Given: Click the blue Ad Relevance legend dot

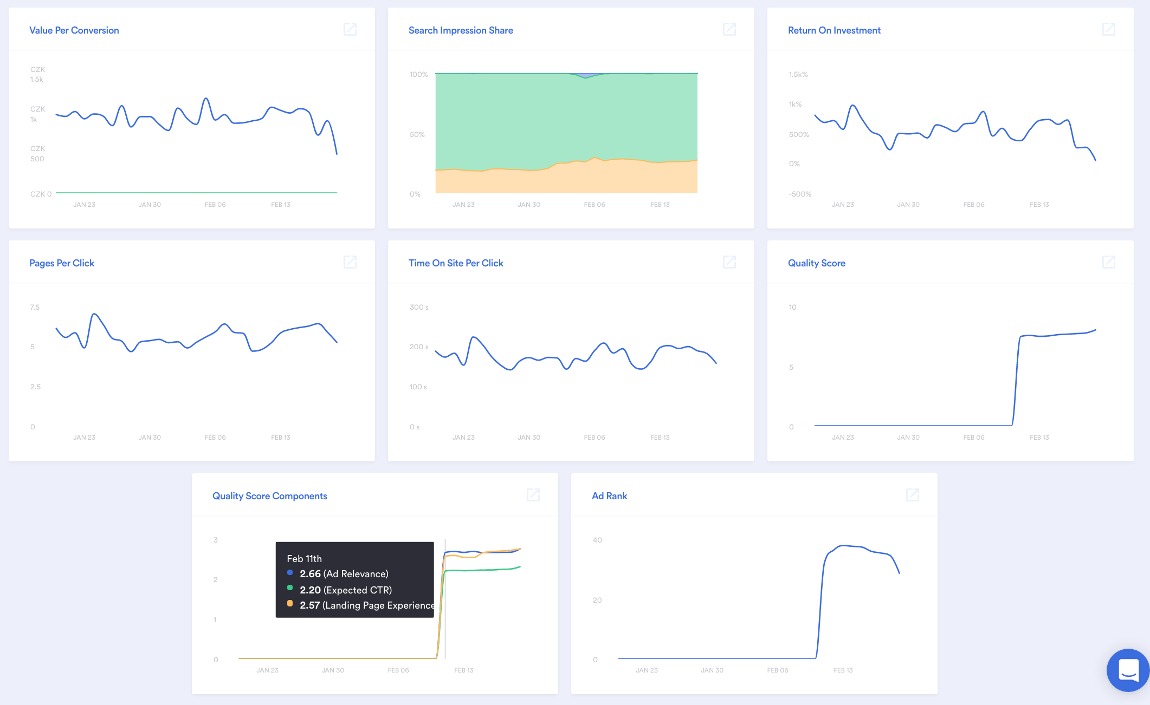Looking at the screenshot, I should pyautogui.click(x=290, y=572).
